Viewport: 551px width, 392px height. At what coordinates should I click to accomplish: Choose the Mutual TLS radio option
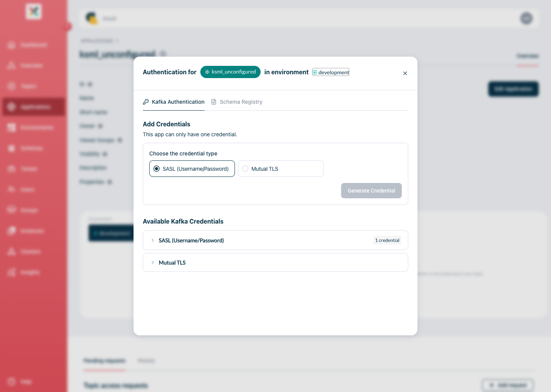pyautogui.click(x=281, y=169)
